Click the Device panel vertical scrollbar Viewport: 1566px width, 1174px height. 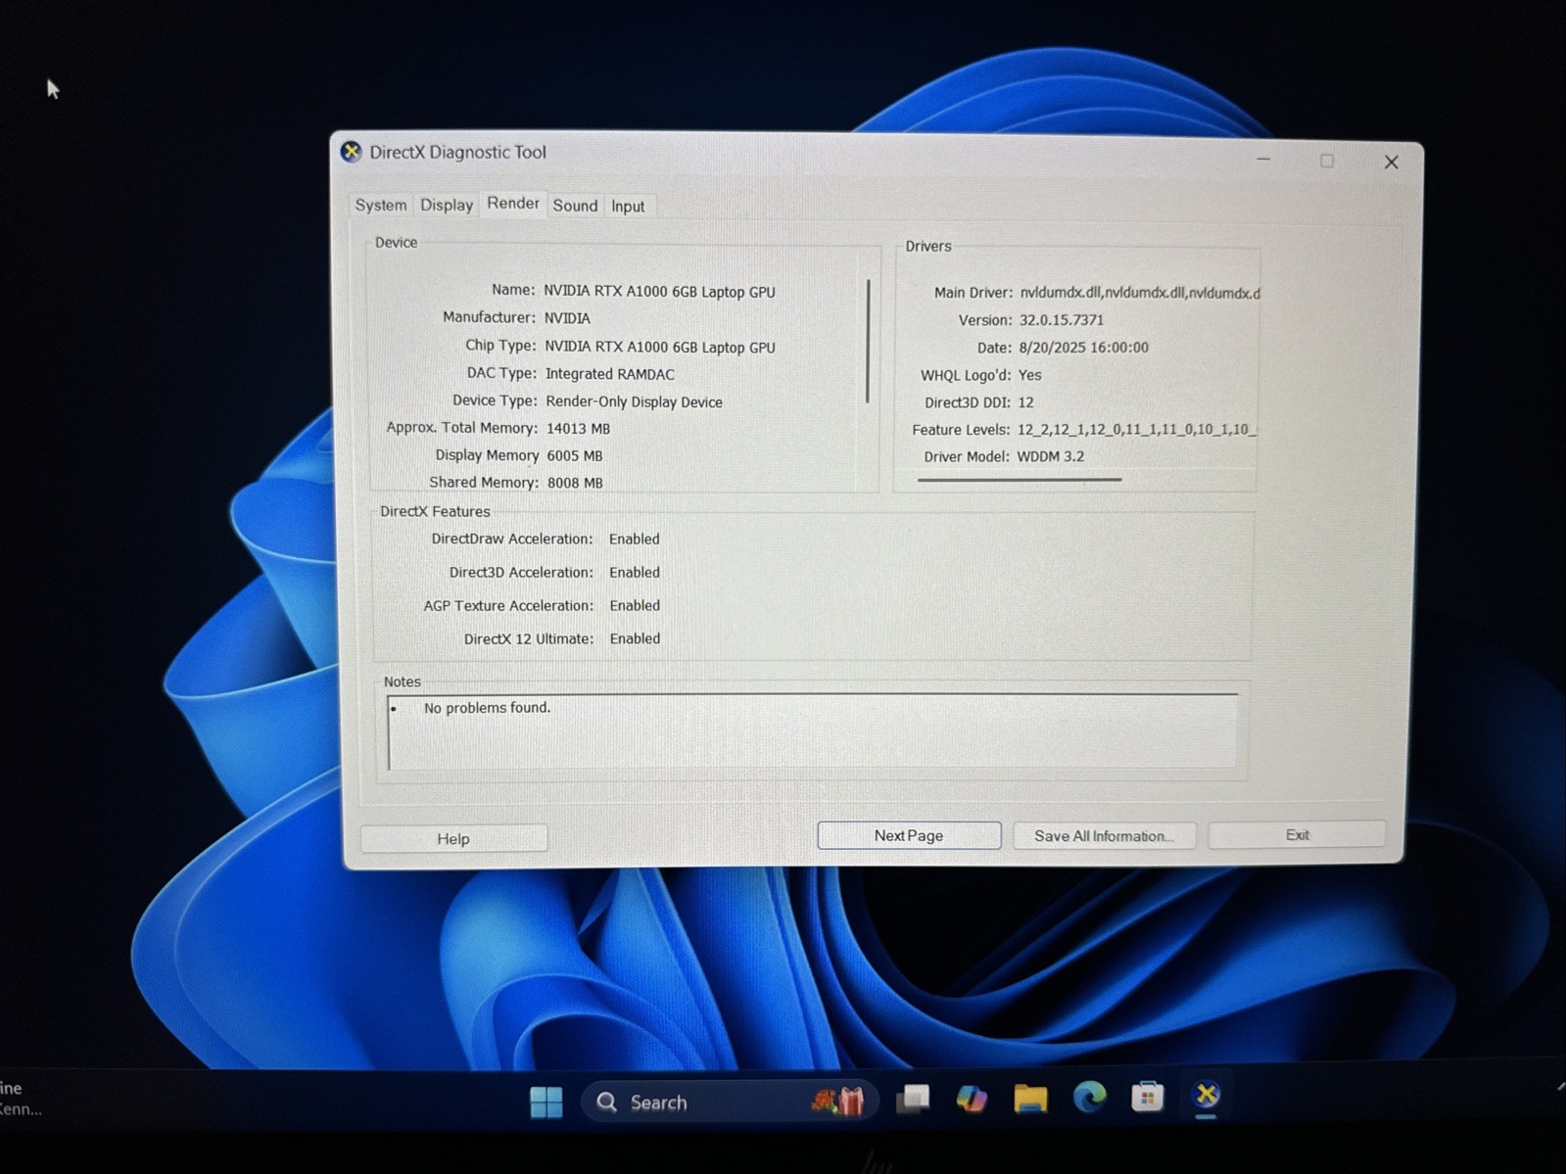(868, 341)
